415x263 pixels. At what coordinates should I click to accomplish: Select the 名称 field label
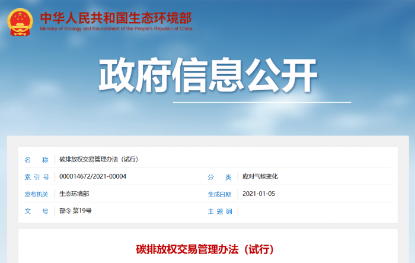[36, 160]
